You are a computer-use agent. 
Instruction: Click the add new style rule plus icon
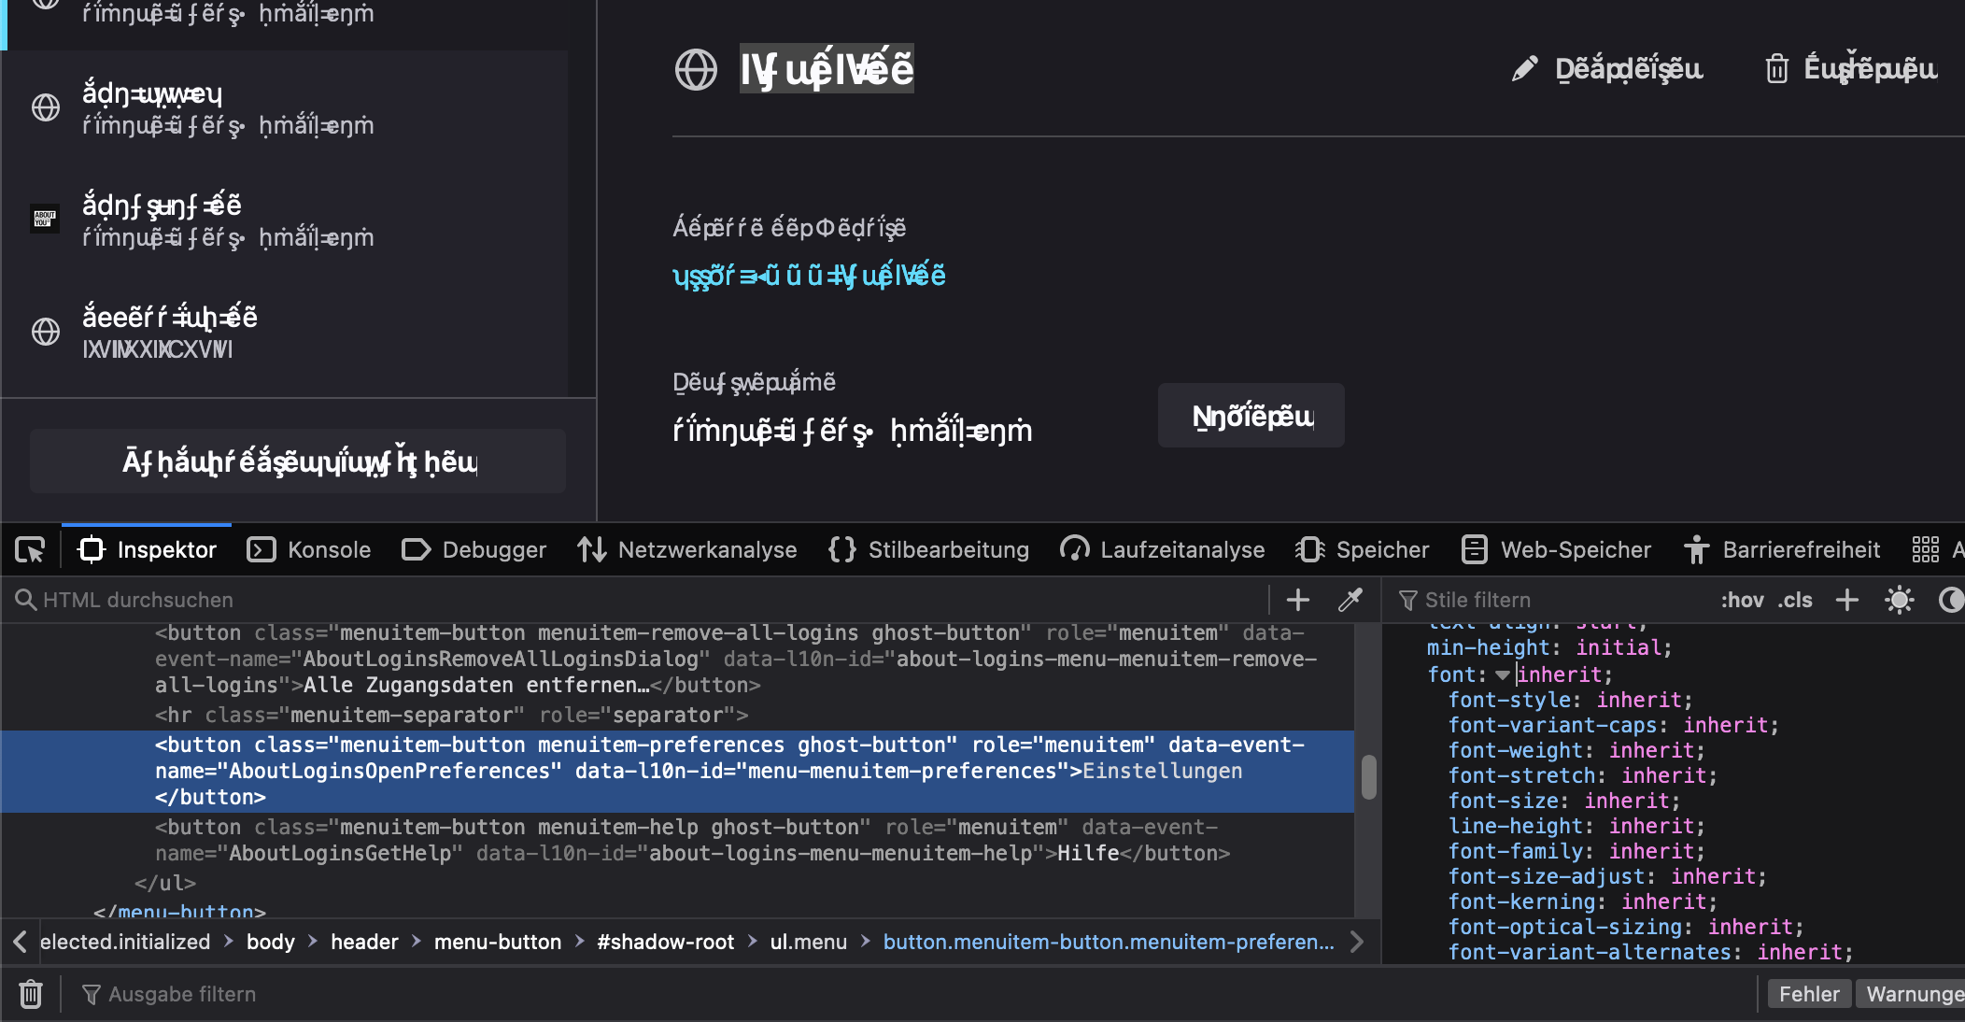point(1846,600)
